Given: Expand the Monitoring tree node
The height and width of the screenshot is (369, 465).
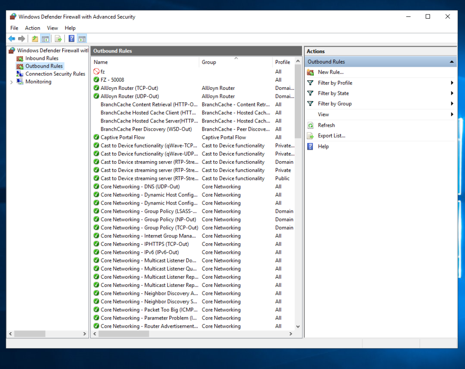Looking at the screenshot, I should point(10,82).
